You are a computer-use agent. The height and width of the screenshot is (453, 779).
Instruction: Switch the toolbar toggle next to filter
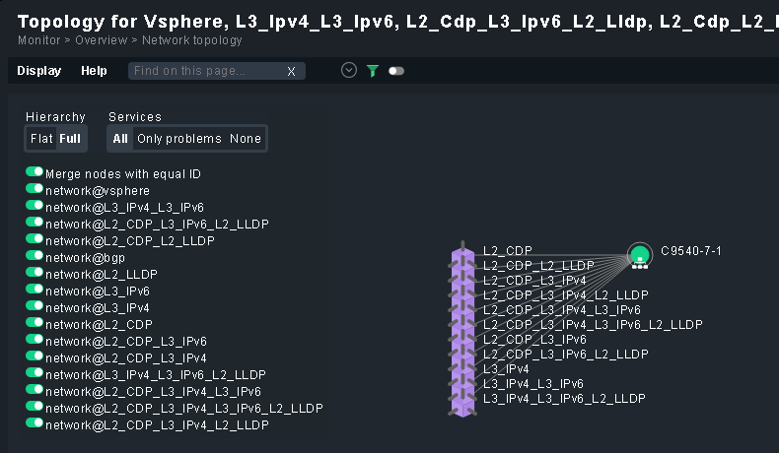pyautogui.click(x=396, y=71)
